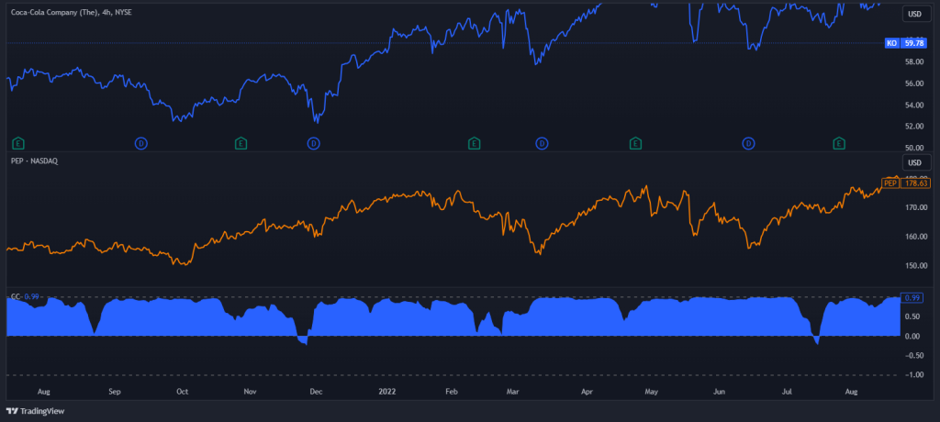Viewport: 940px width, 422px height.
Task: Click the -0.50 level on the correlation axis
Action: click(914, 355)
